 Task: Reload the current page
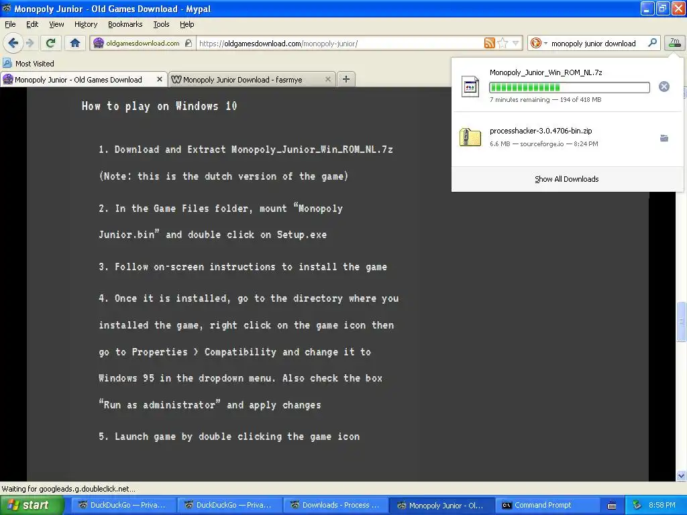pyautogui.click(x=51, y=43)
